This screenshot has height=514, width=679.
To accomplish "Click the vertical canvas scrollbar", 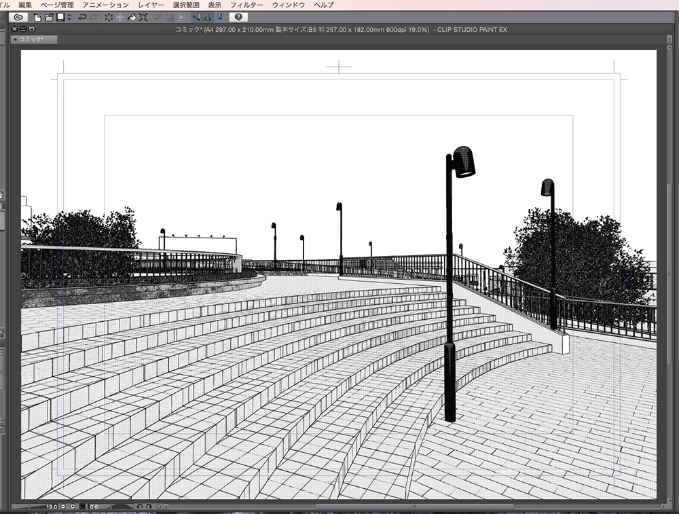I will click(x=669, y=275).
